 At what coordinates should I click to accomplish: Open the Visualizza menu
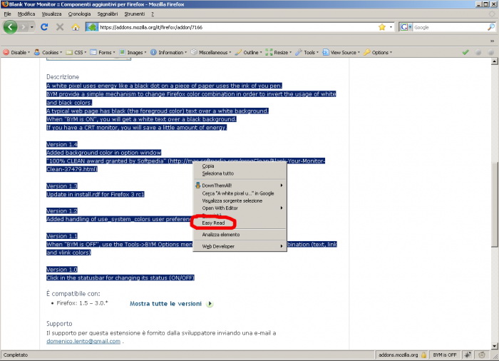[x=51, y=14]
